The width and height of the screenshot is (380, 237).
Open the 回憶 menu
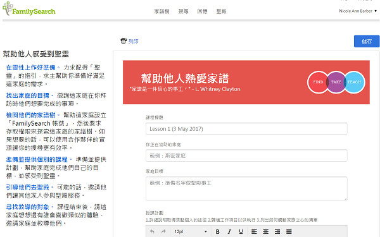tap(202, 11)
